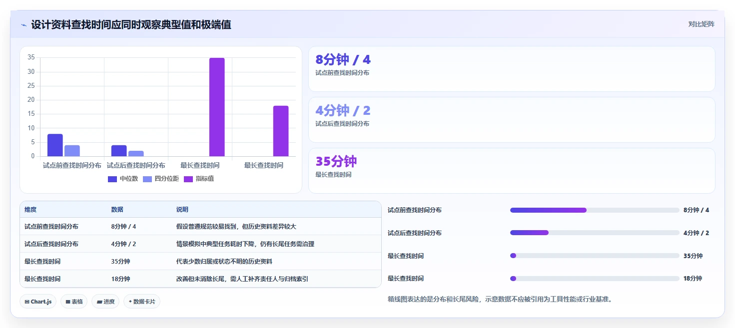Click table cell 8分钟 / 4
735x328 pixels.
(x=123, y=227)
